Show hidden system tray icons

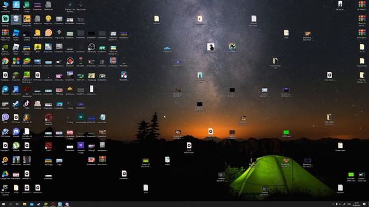[x=333, y=204]
